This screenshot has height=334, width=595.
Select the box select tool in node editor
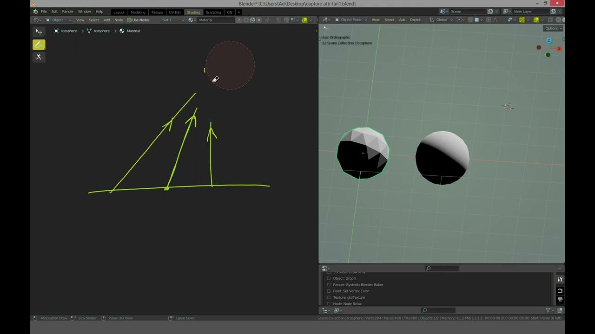39,32
